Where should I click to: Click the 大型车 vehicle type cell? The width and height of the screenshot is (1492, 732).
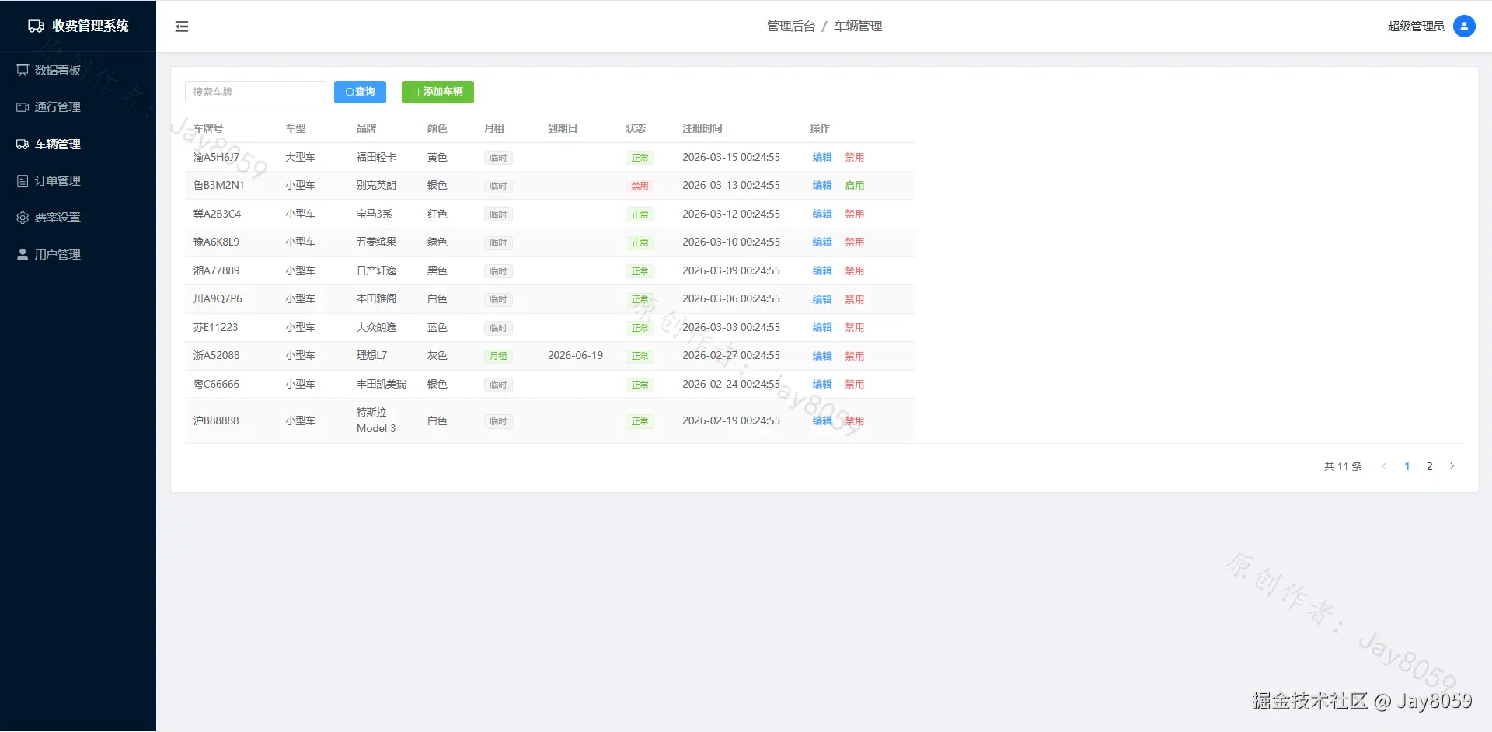[x=300, y=157]
